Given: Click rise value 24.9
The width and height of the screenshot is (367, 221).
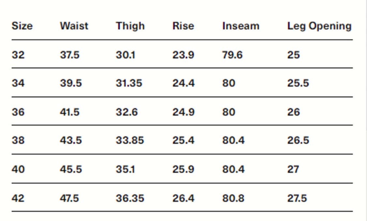Looking at the screenshot, I should click(x=183, y=112).
